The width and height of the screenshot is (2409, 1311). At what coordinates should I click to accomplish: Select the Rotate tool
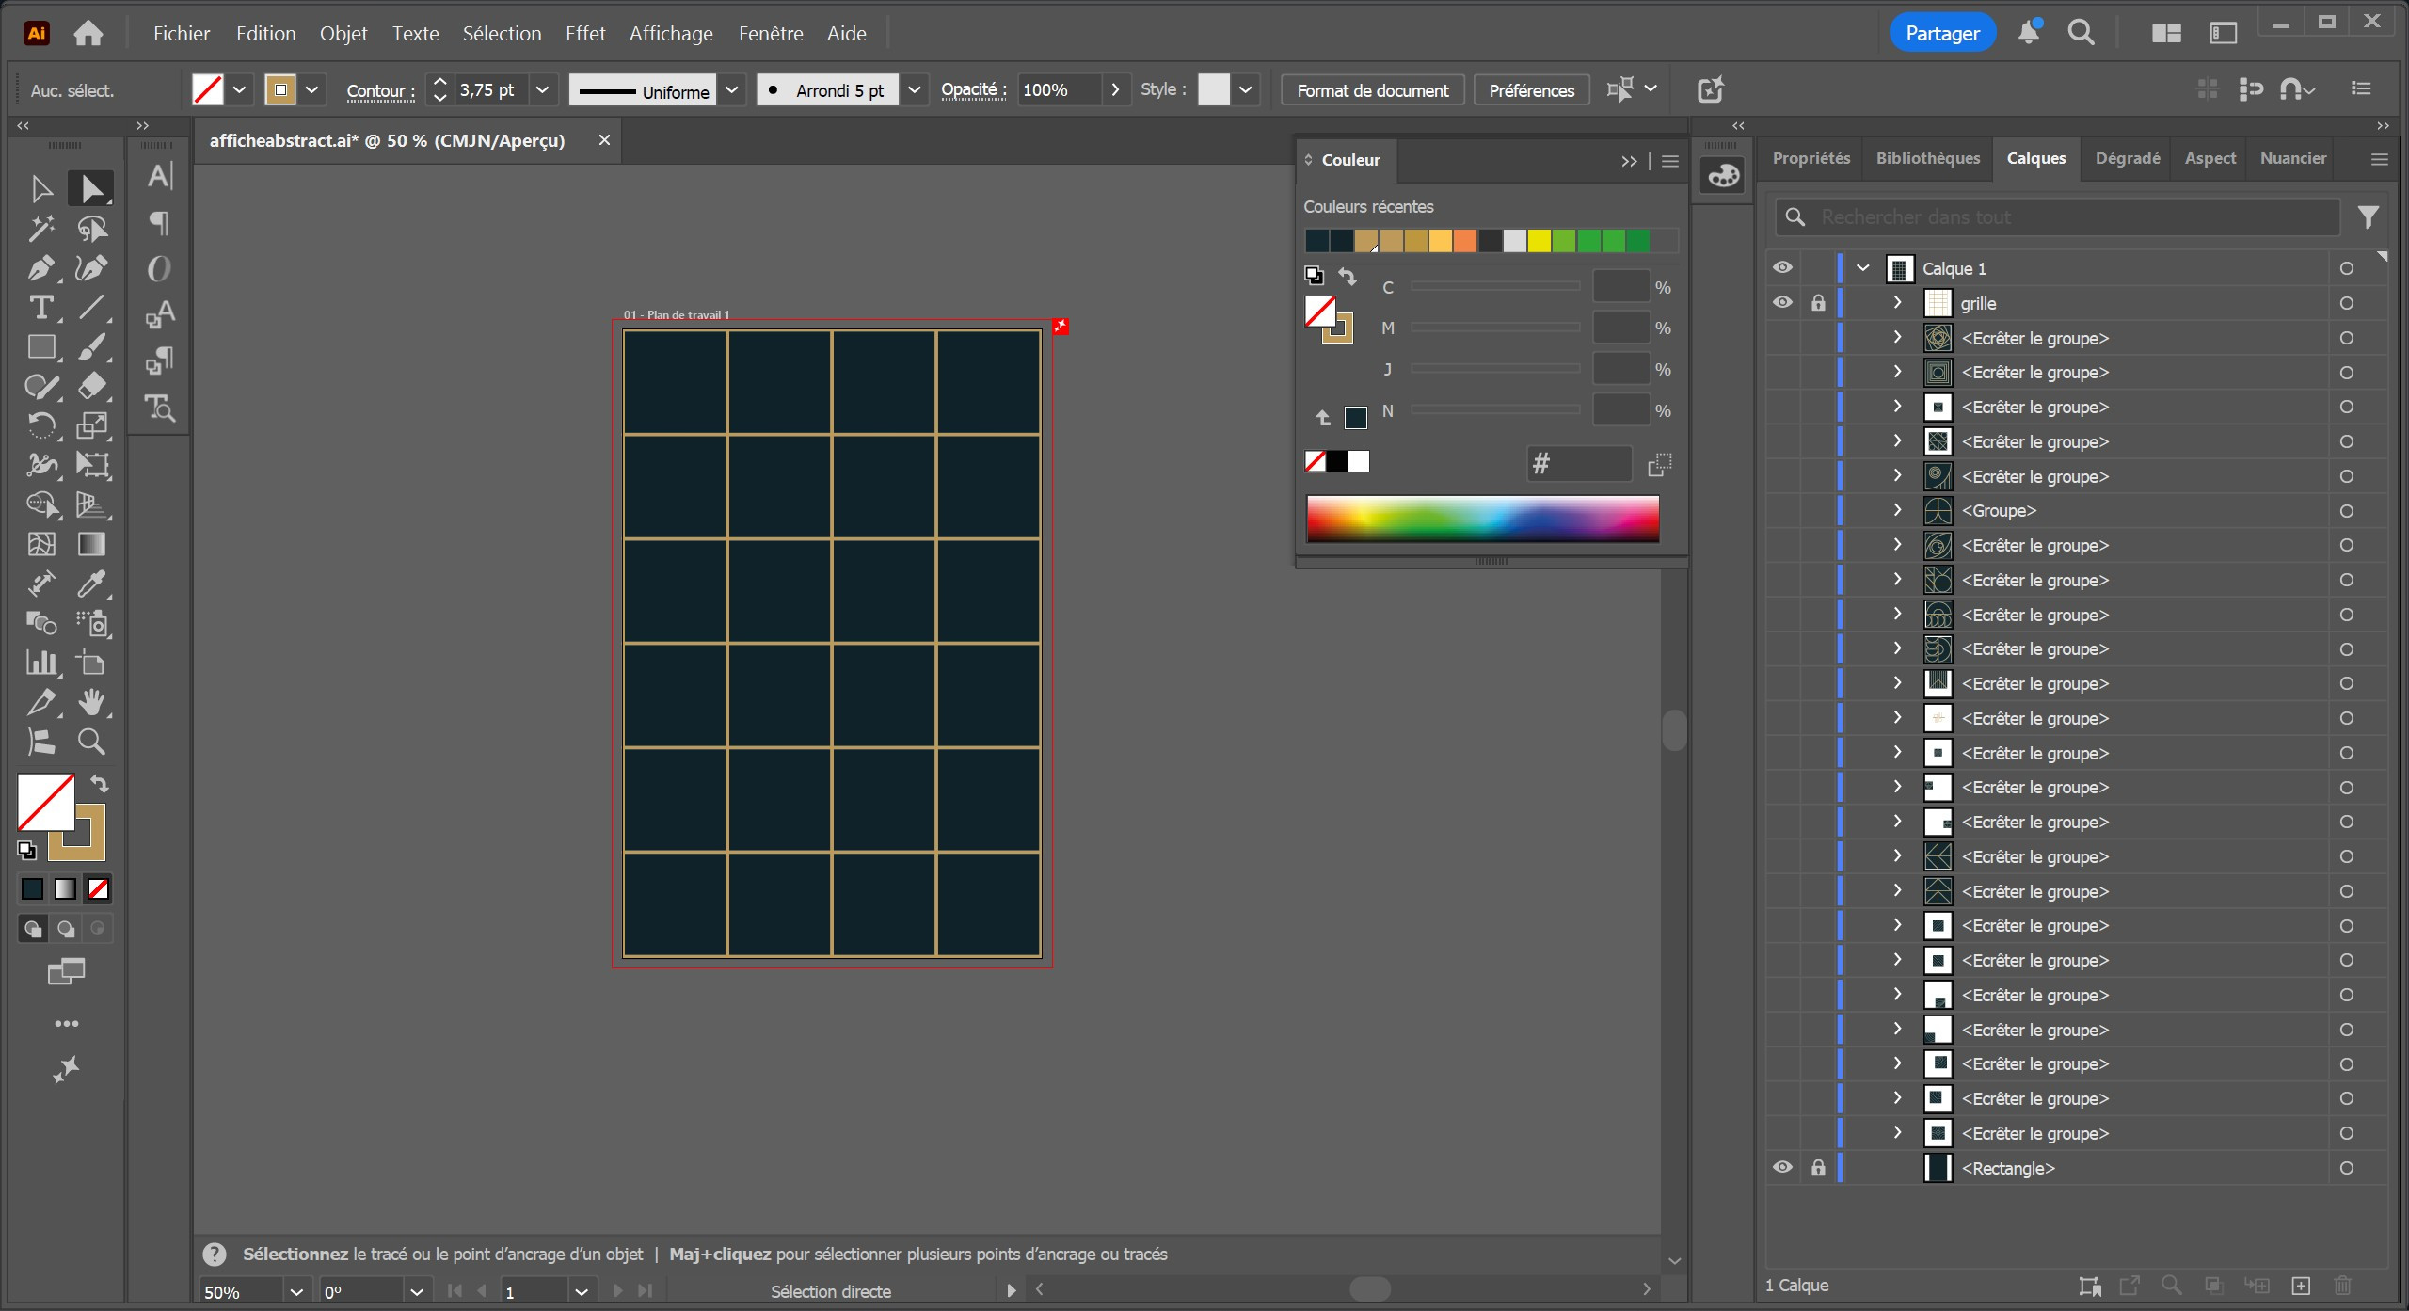click(x=40, y=425)
